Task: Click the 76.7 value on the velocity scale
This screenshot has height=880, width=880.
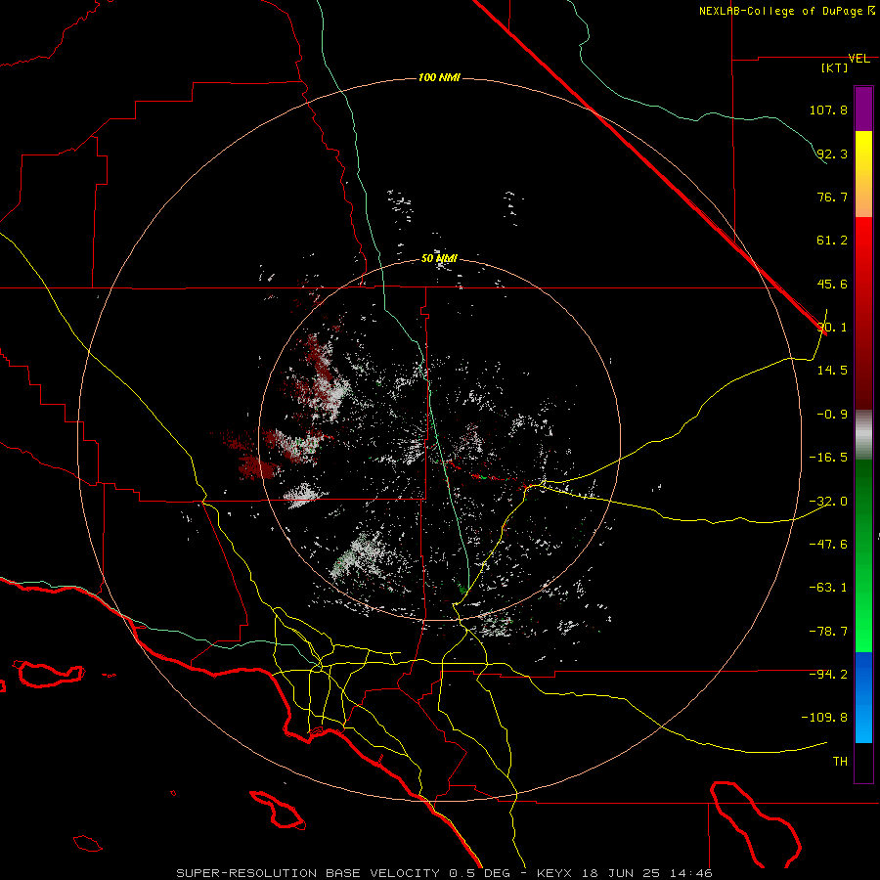Action: (x=832, y=197)
